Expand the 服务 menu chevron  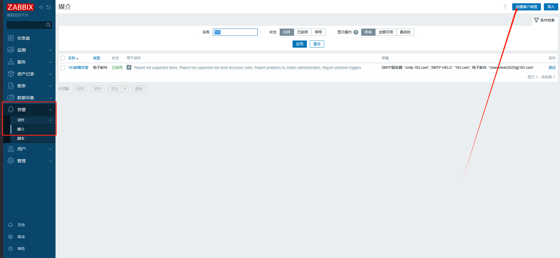point(50,62)
